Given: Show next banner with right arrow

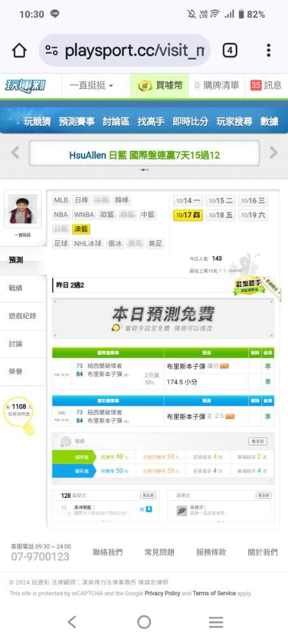Looking at the screenshot, I should click(x=274, y=153).
